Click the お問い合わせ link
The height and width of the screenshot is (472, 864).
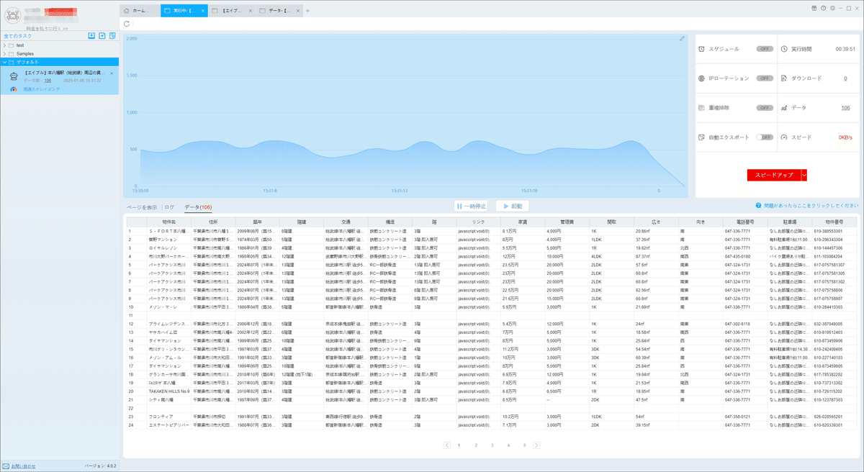point(23,466)
